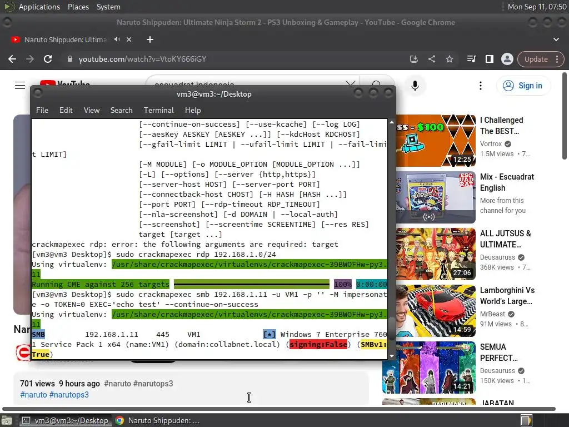Click #narutops3 hashtag link in description
This screenshot has height=427, width=569.
(69, 395)
